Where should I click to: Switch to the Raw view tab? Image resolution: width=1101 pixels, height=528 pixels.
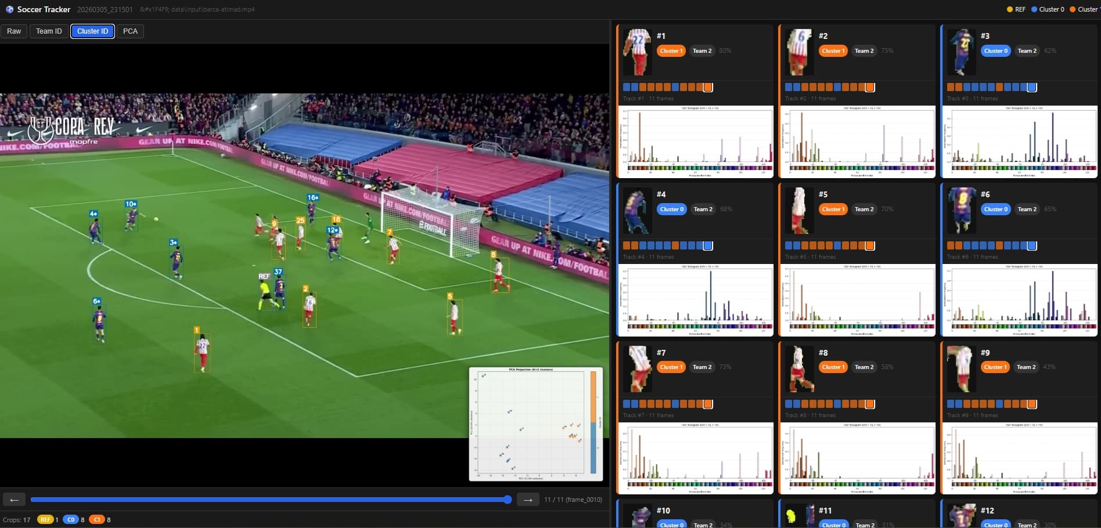(14, 31)
